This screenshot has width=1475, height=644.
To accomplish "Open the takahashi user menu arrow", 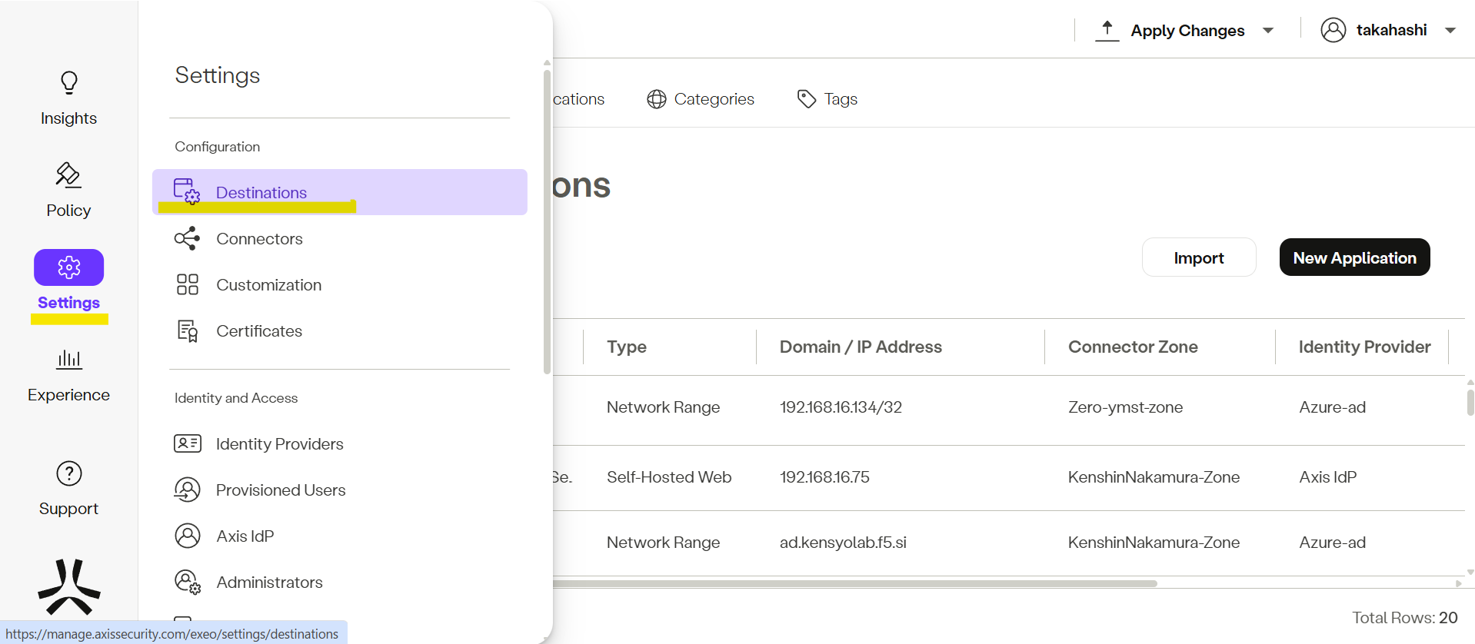I will pyautogui.click(x=1450, y=31).
